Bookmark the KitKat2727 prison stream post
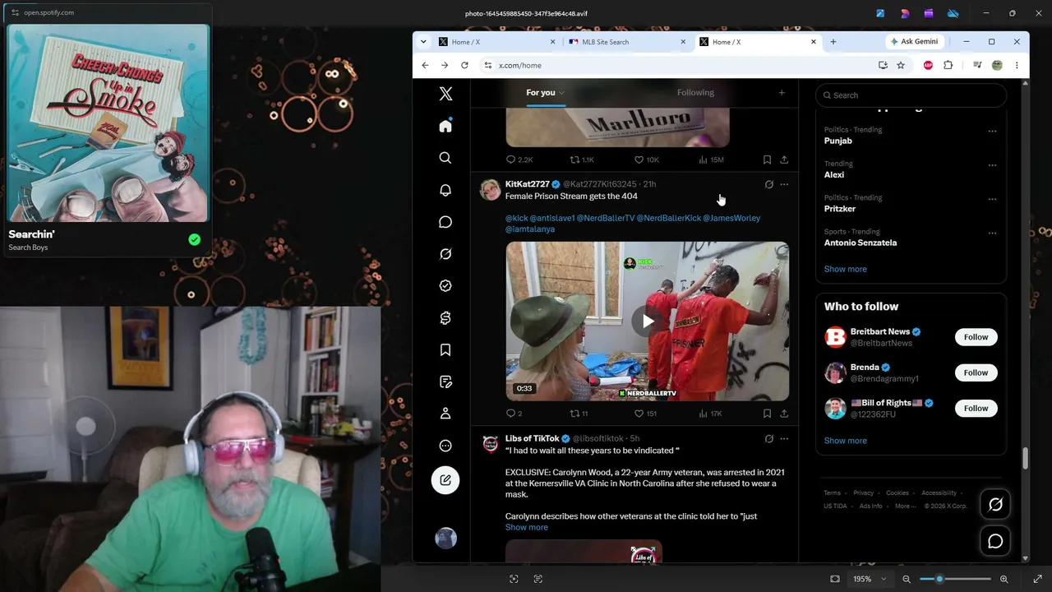 (767, 414)
